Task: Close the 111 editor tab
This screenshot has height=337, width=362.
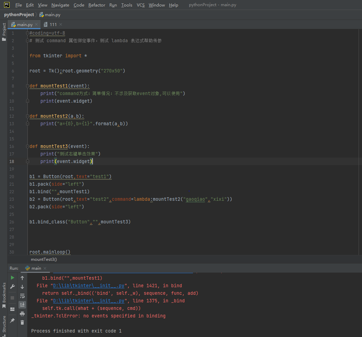Action: (x=60, y=24)
